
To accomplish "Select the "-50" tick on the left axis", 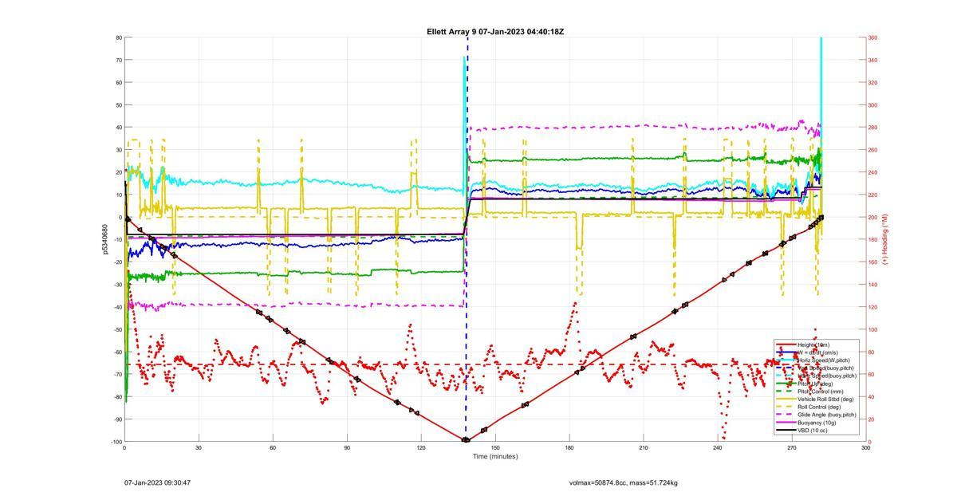I will tap(116, 329).
